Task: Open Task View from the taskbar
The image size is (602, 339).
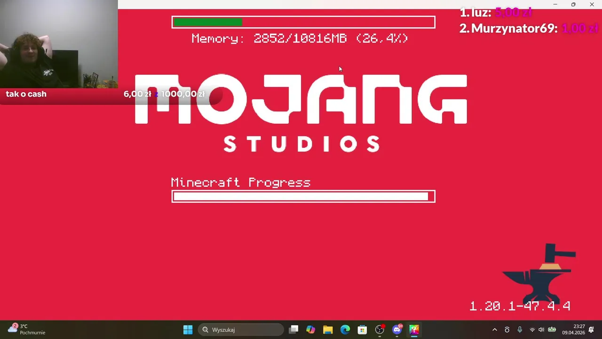Action: tap(293, 330)
